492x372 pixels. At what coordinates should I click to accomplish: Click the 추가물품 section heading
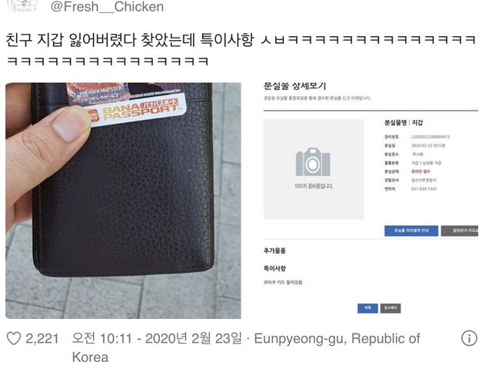click(x=274, y=251)
